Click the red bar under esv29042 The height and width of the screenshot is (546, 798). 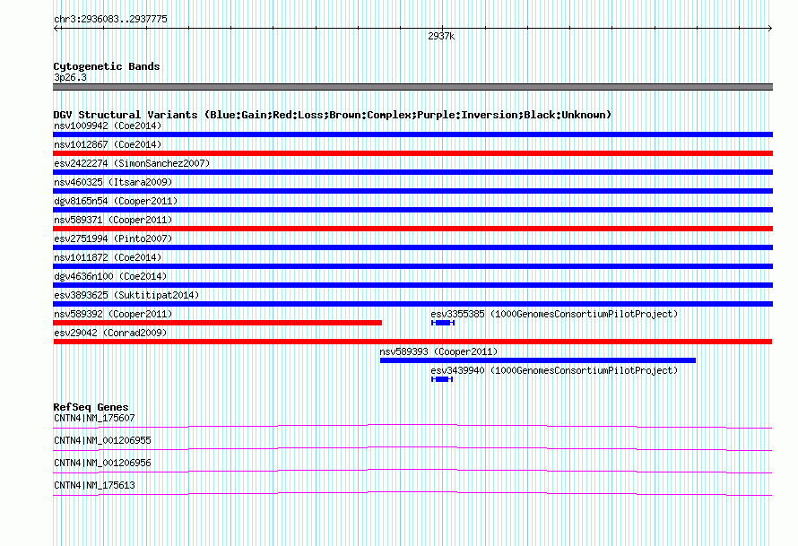[412, 342]
